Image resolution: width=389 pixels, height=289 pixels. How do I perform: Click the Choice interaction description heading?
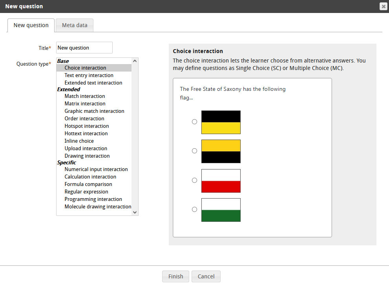click(198, 51)
